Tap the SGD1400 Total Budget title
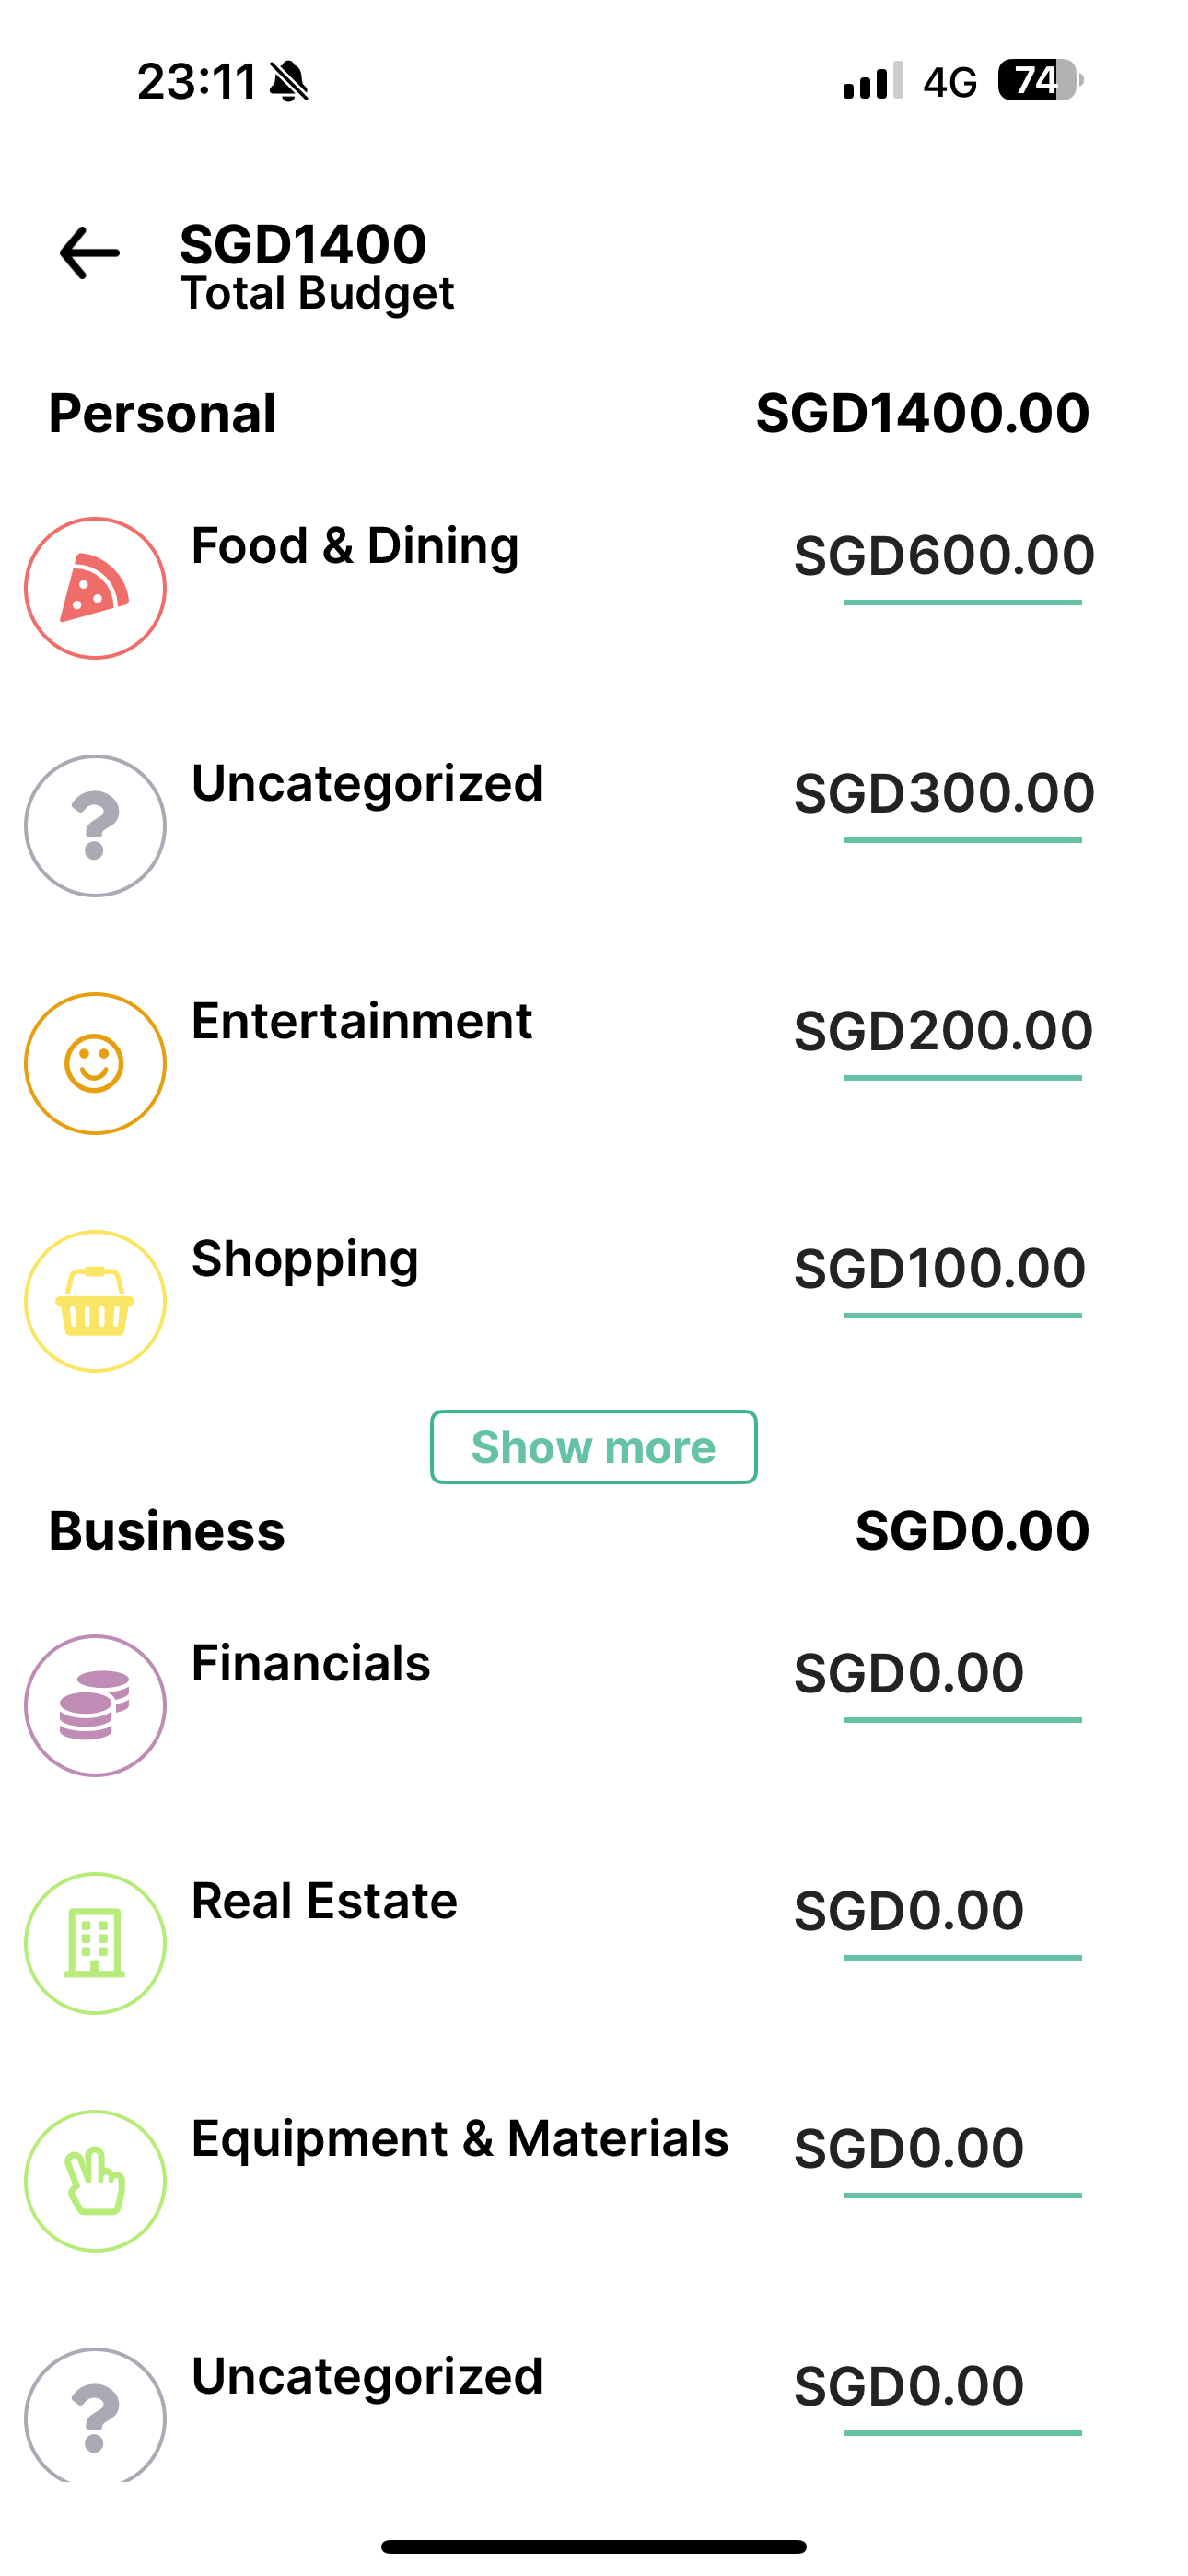The height and width of the screenshot is (2576, 1188). tap(316, 267)
